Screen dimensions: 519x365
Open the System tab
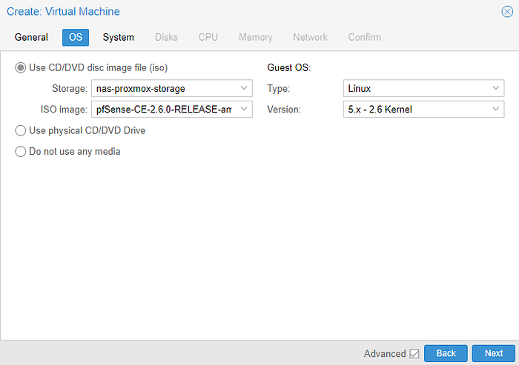pos(119,37)
